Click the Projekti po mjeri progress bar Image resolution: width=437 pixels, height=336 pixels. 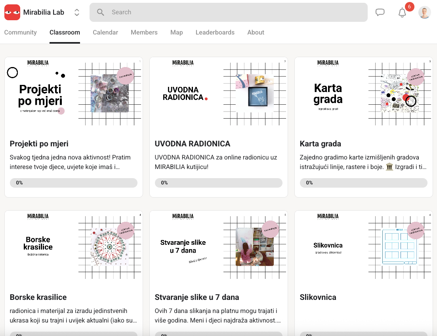click(74, 183)
